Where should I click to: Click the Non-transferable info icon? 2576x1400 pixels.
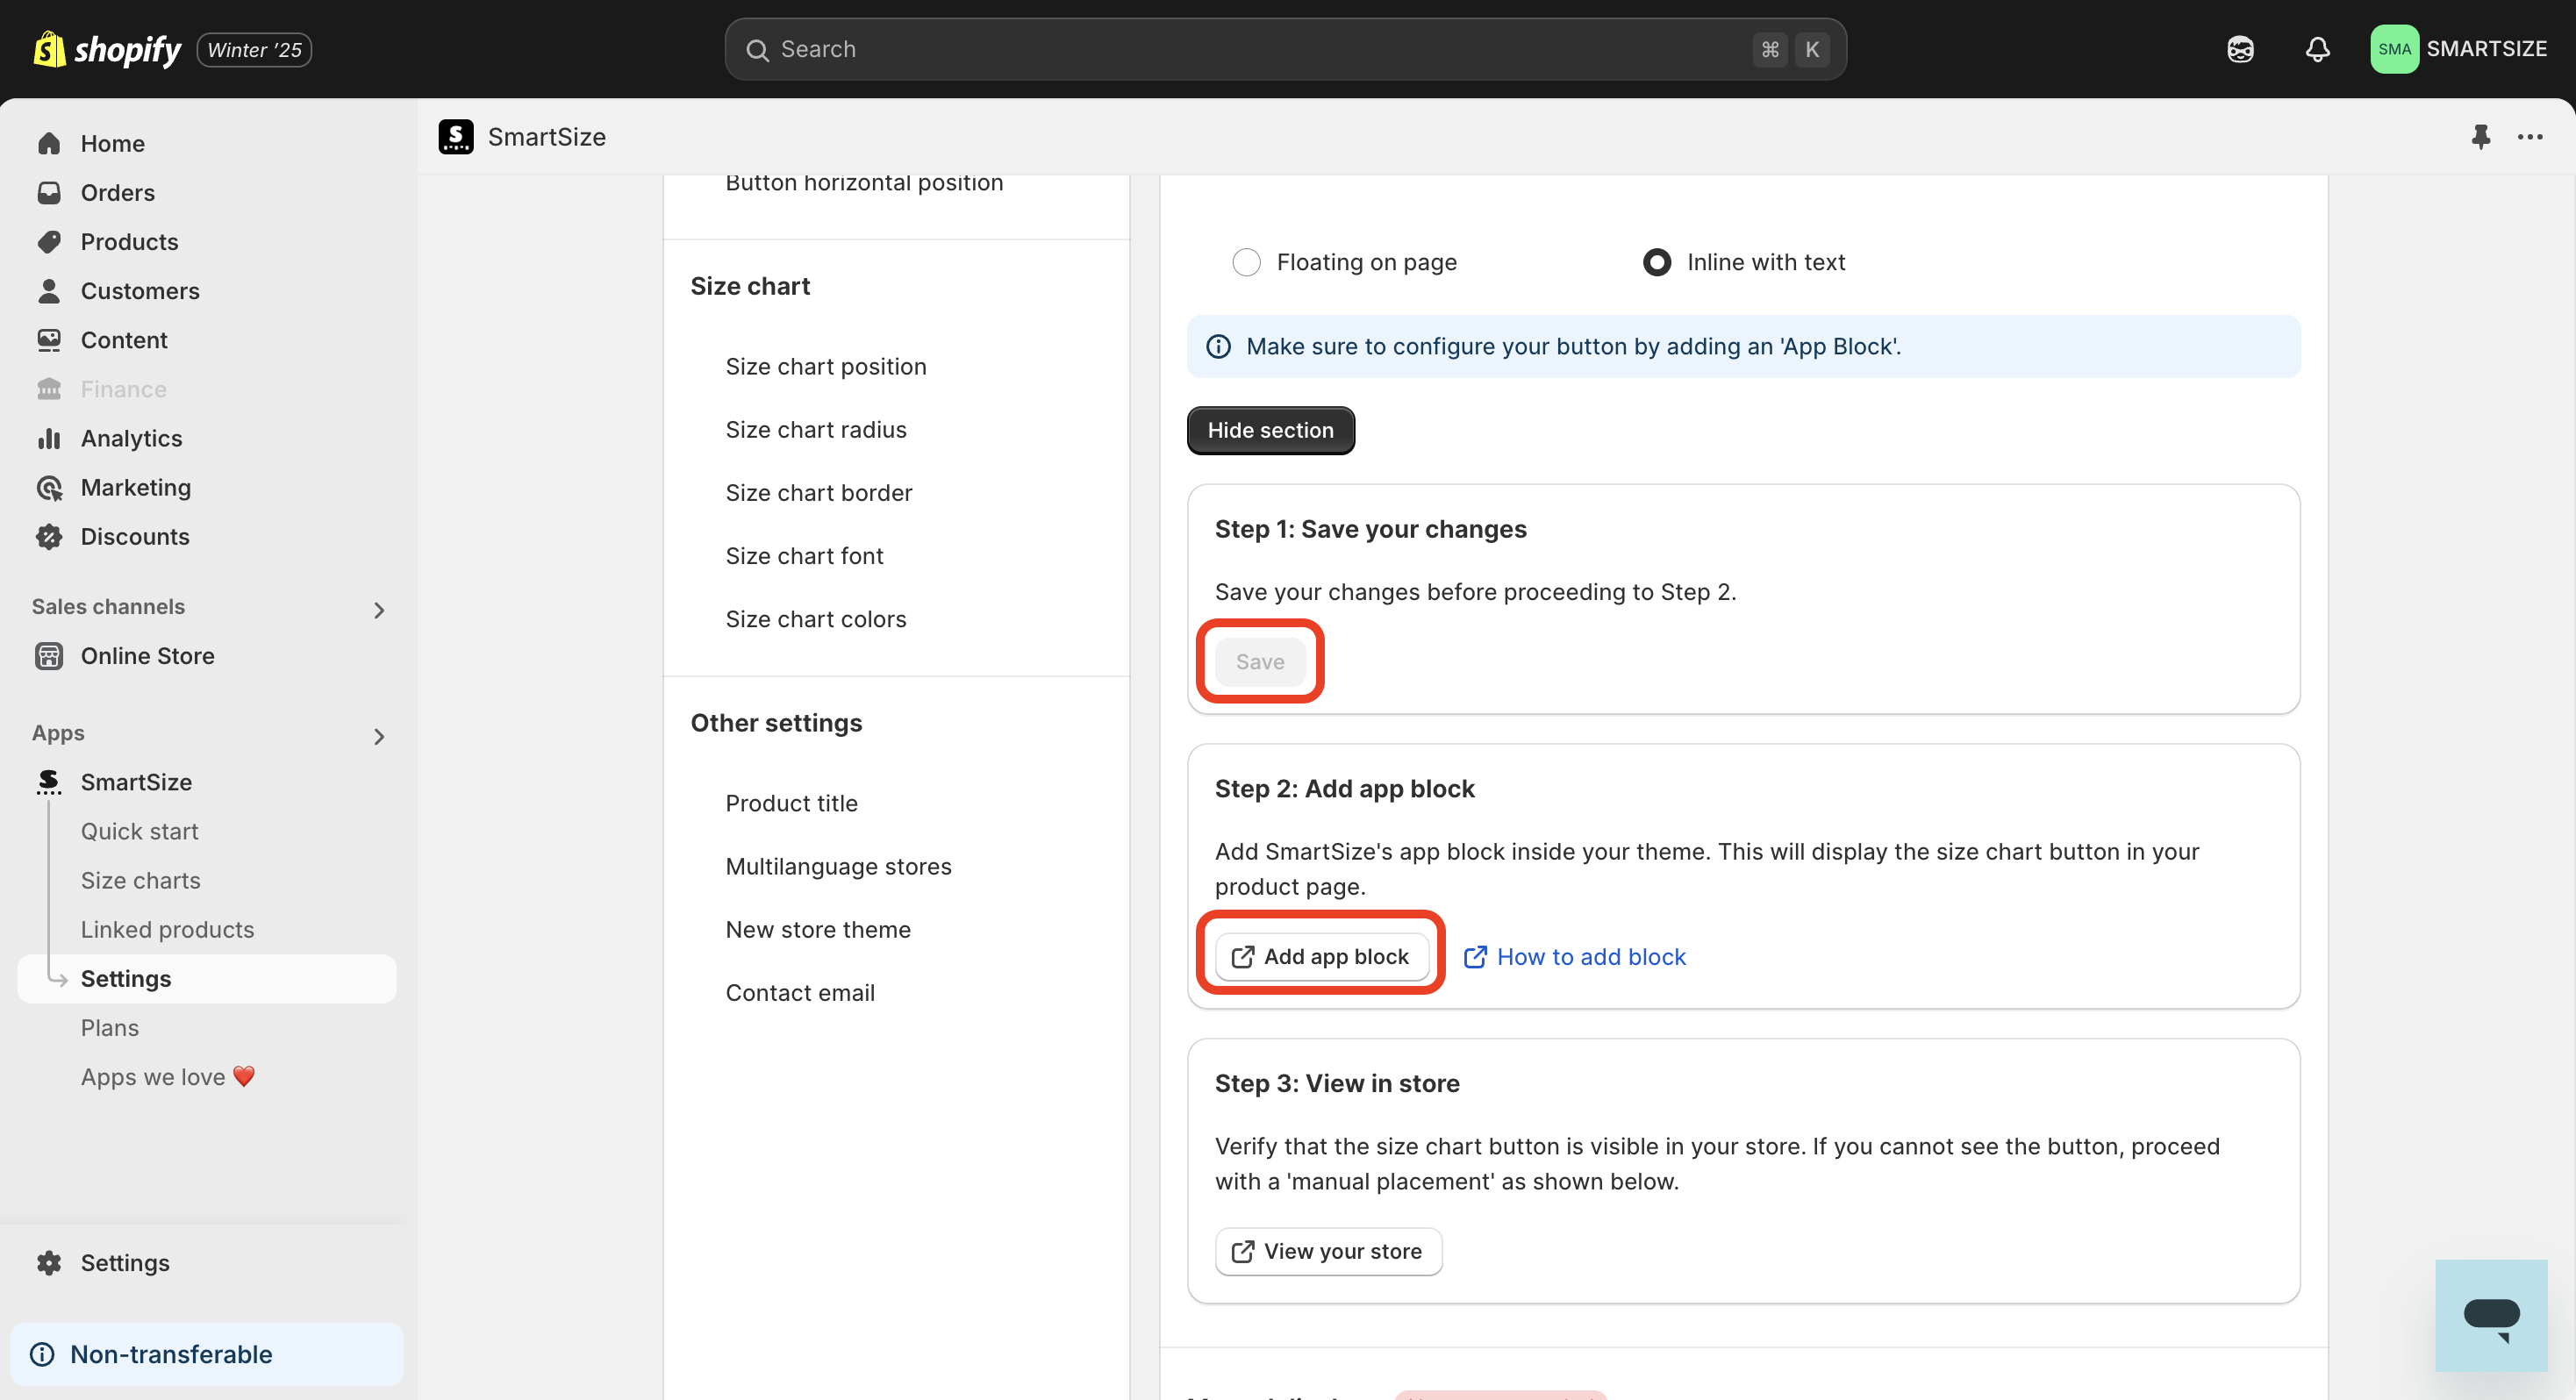[42, 1354]
